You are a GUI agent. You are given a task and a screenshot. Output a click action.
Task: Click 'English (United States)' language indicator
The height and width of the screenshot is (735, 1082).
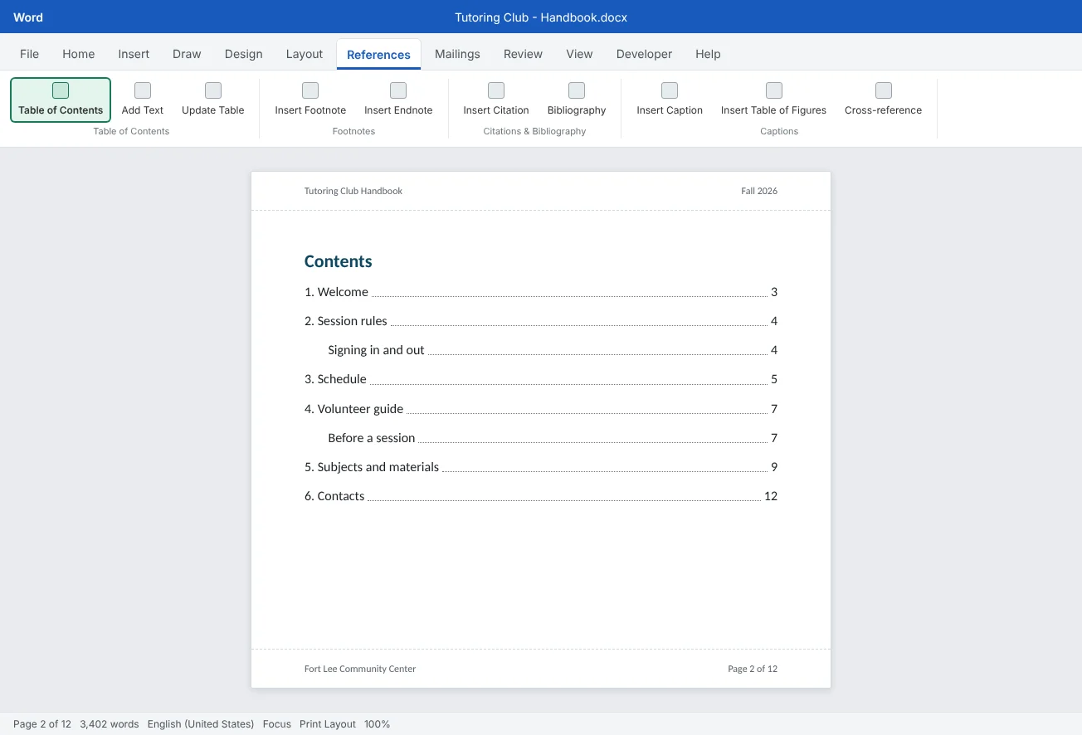[x=201, y=724]
